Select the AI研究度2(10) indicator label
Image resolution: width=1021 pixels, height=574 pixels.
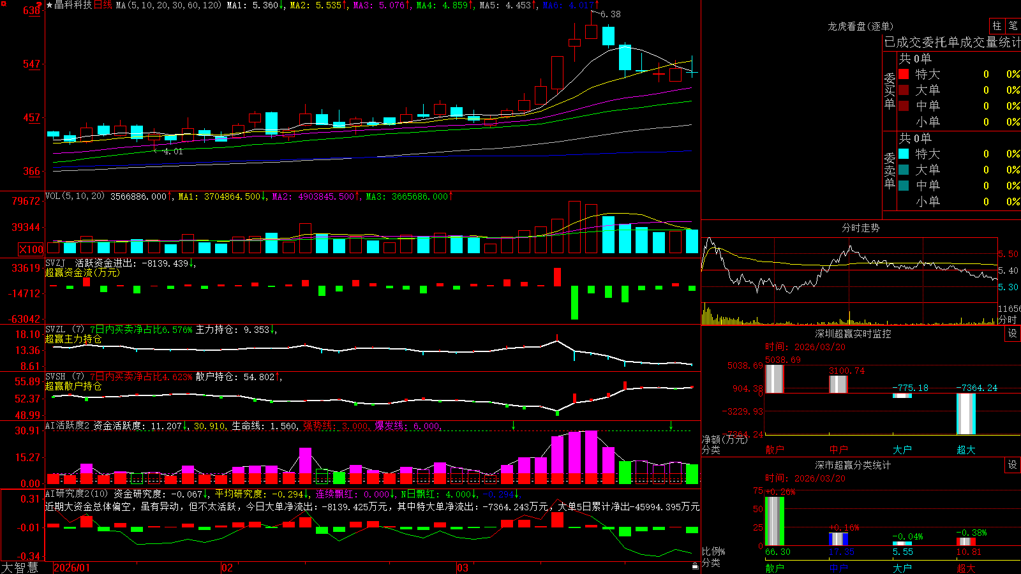tap(77, 494)
